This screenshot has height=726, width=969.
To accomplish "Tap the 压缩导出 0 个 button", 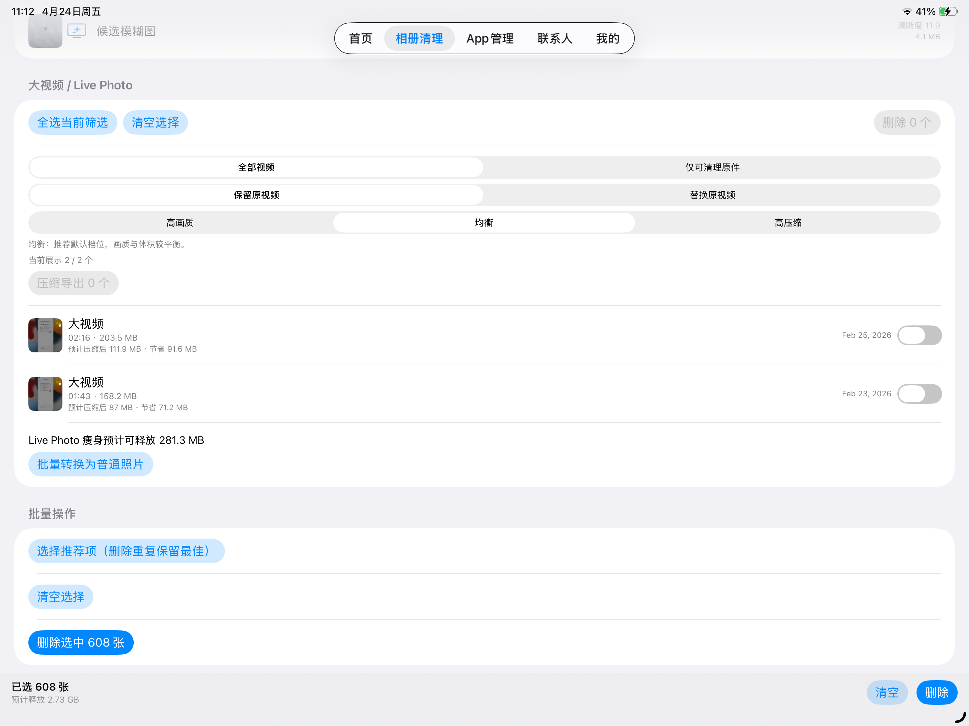I will point(73,283).
